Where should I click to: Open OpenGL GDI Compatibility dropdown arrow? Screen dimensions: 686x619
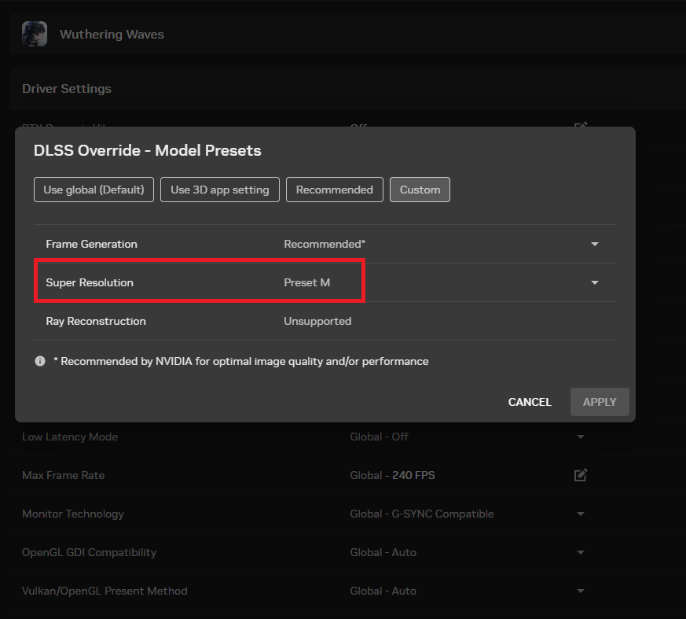[x=581, y=552]
